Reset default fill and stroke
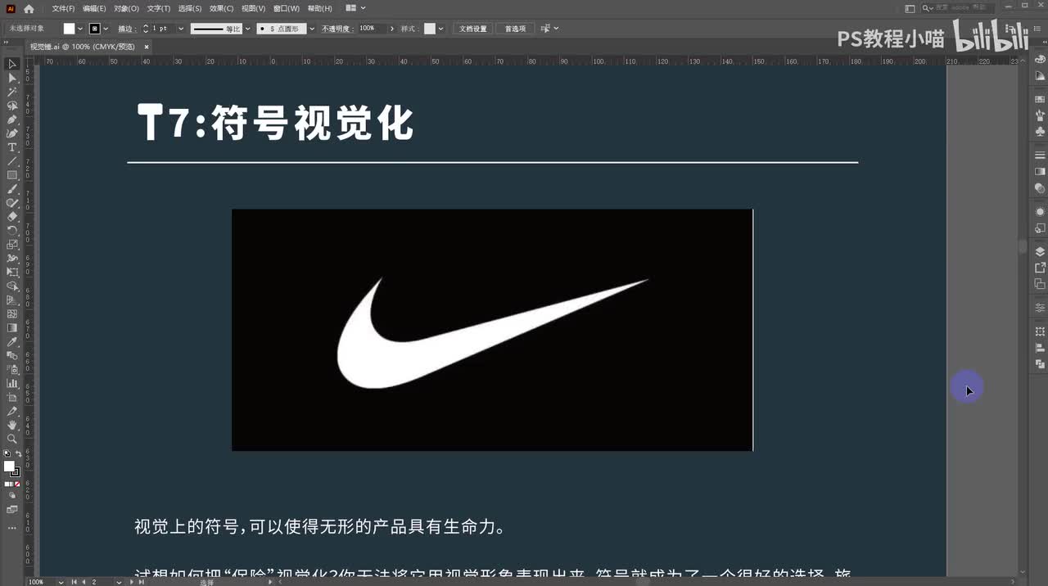 (7, 453)
